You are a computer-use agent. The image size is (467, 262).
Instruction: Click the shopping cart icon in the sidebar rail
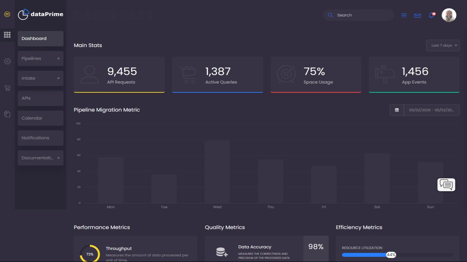[x=7, y=88]
